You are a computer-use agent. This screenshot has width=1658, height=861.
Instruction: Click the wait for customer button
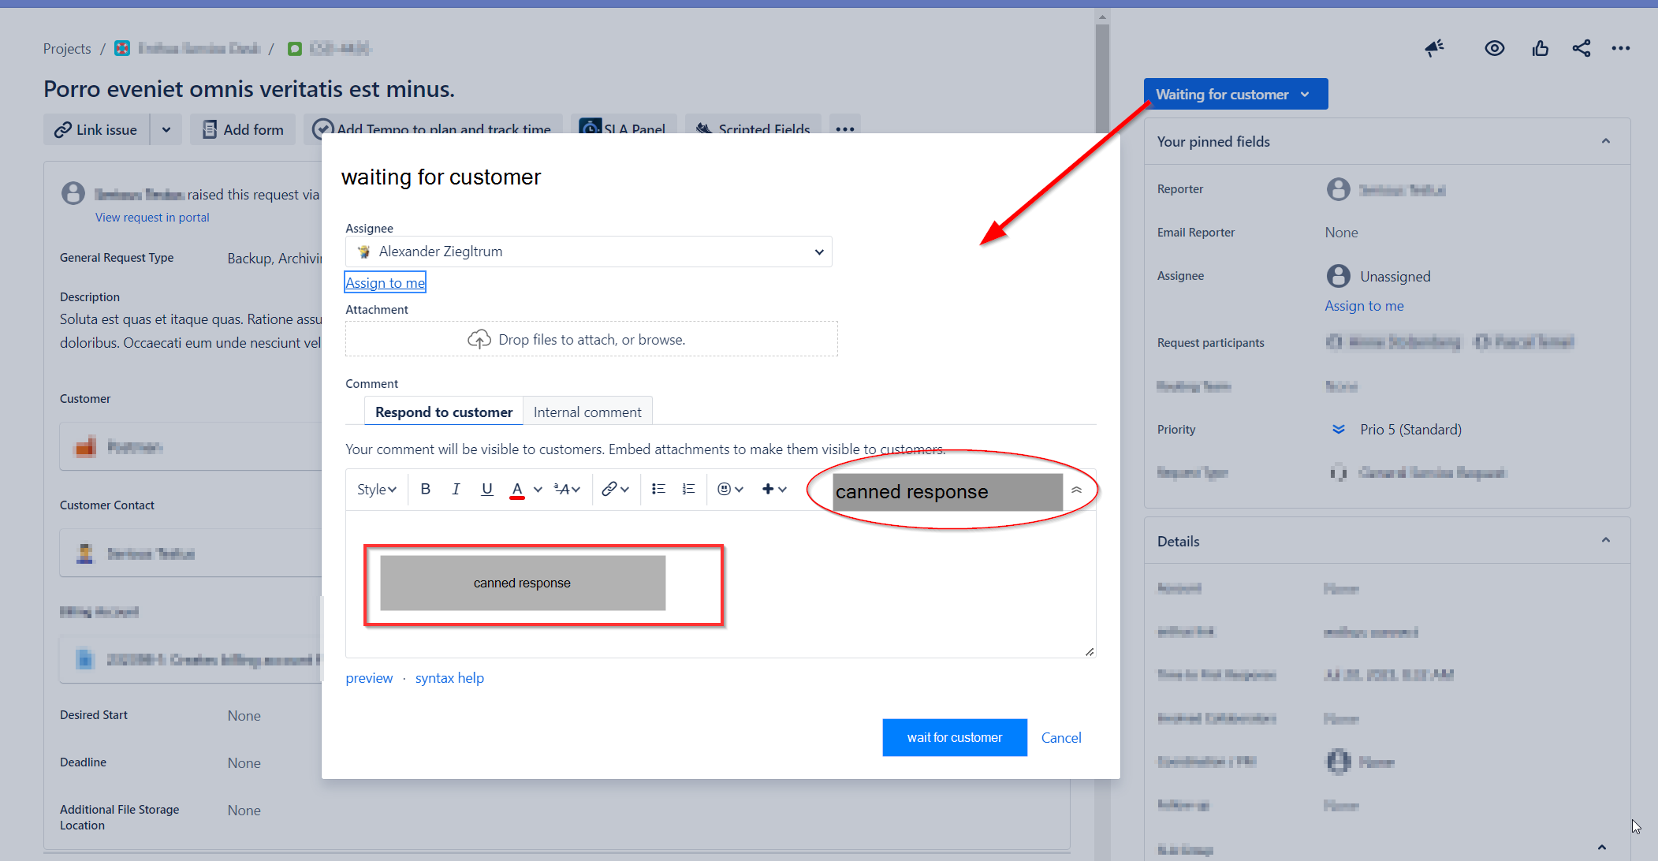pyautogui.click(x=954, y=737)
